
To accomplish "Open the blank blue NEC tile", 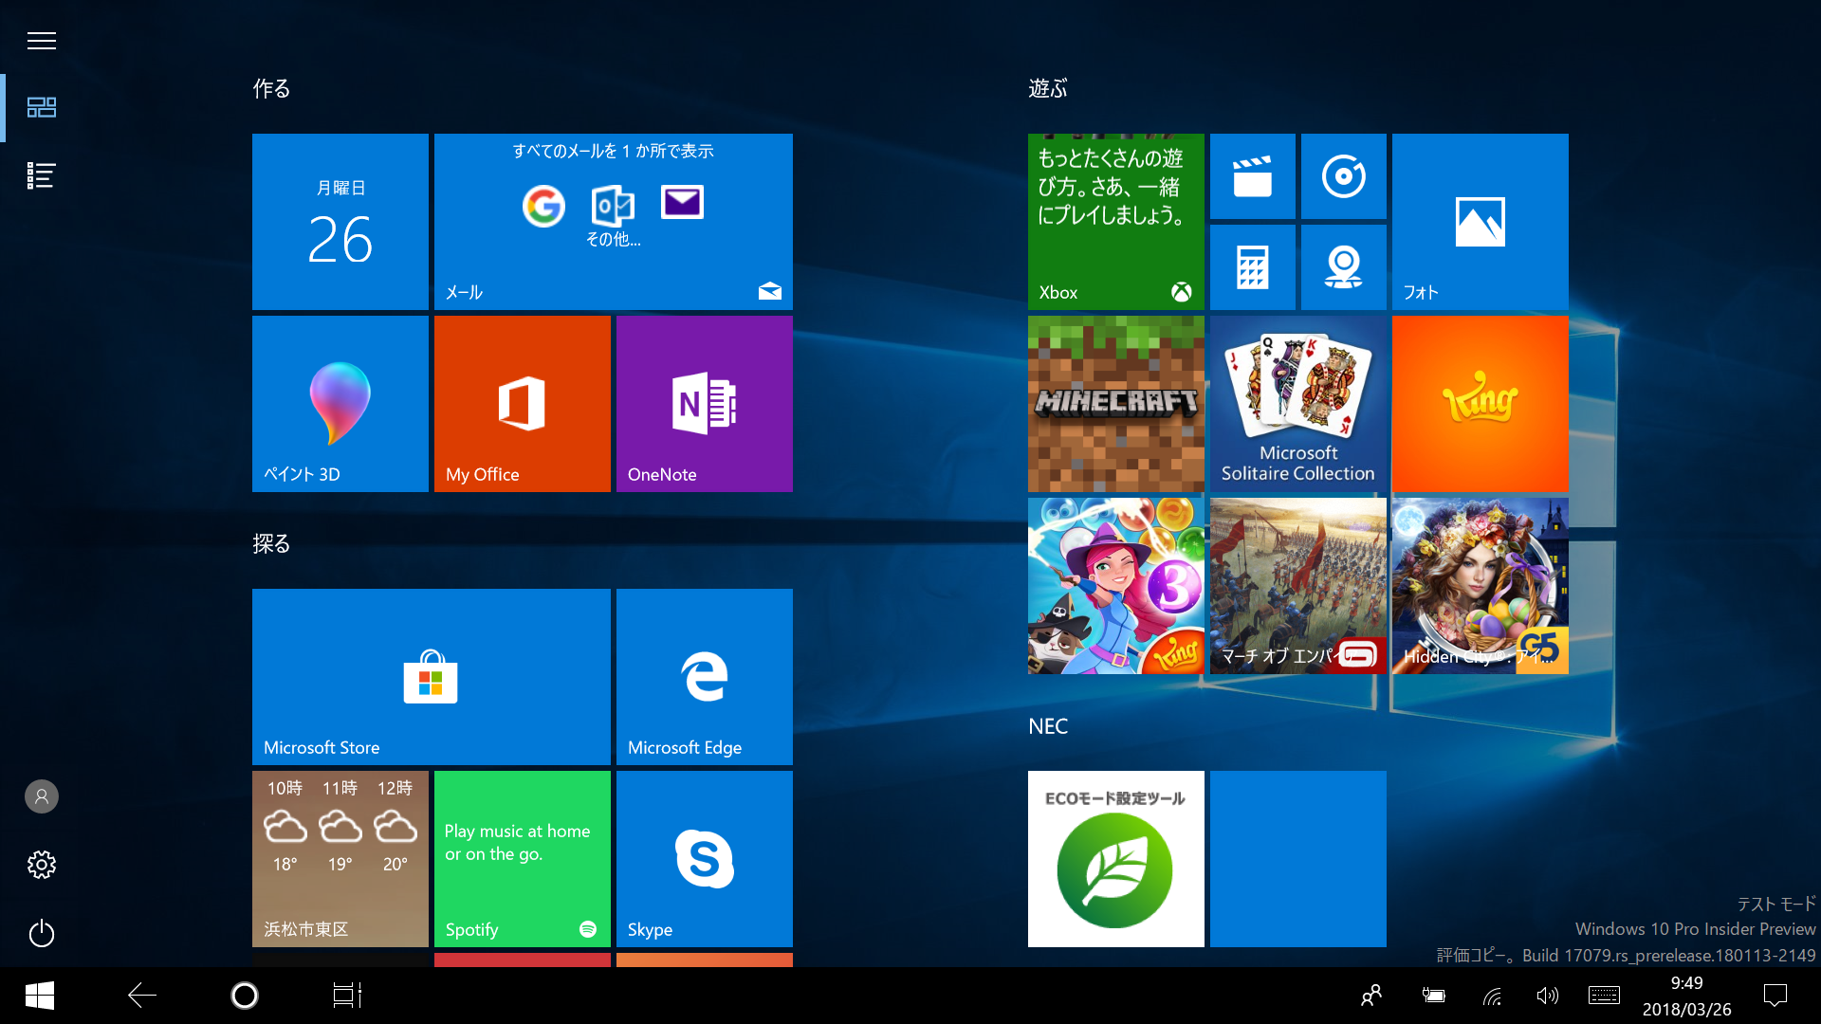I will (1298, 859).
